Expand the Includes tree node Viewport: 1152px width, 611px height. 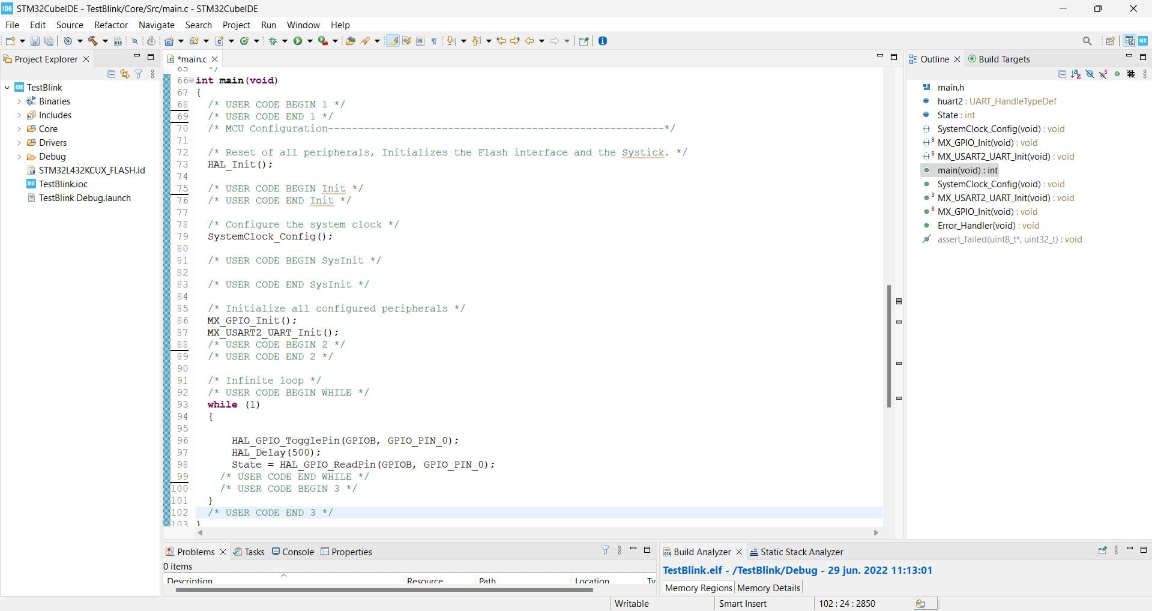(19, 115)
